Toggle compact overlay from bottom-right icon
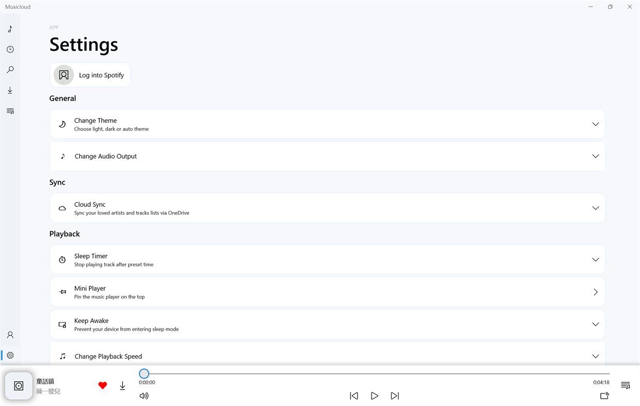This screenshot has height=406, width=640. pos(604,396)
